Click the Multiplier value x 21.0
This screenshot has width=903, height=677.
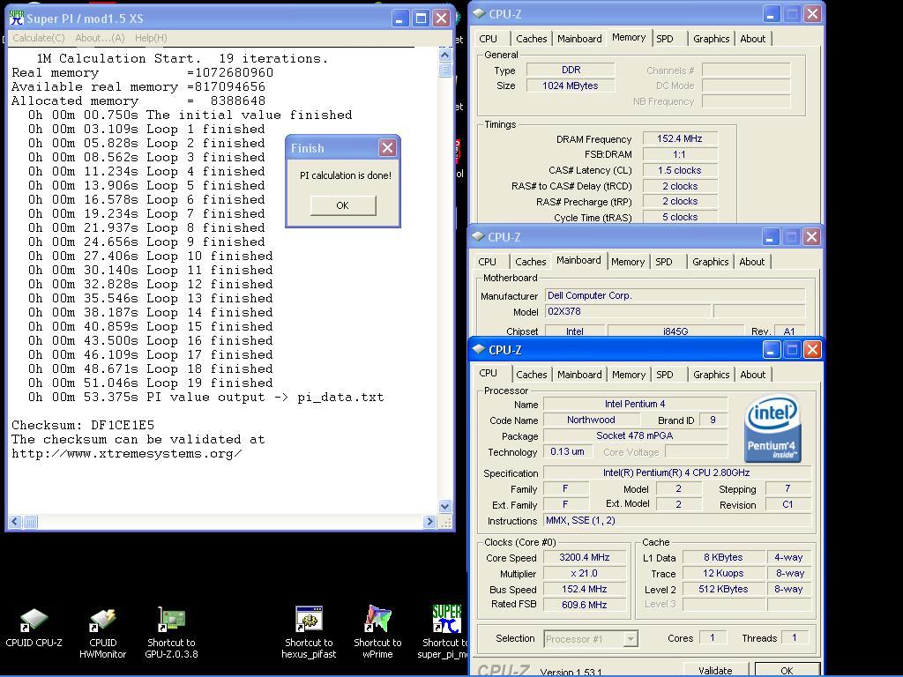coord(585,573)
